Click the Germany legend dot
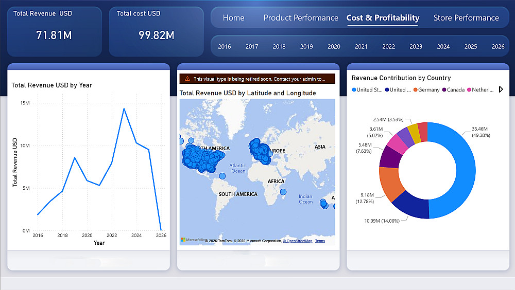 coord(415,90)
